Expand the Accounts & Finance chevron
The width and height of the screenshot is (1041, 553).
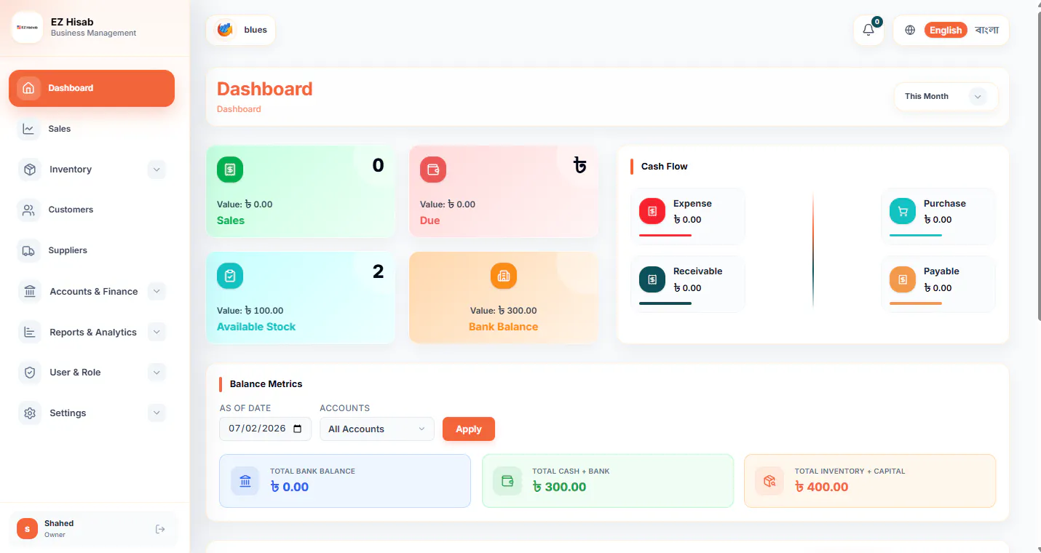click(x=157, y=292)
